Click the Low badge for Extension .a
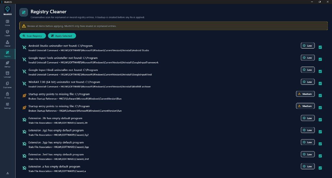Viewport: 332px width, 178px height. (x=308, y=166)
